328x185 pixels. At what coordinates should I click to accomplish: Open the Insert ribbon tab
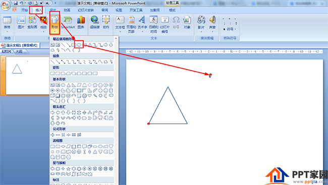[x=38, y=10]
